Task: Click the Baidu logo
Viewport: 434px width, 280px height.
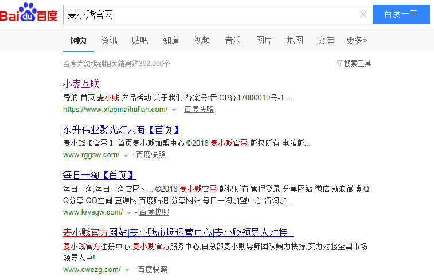Action: click(x=29, y=12)
